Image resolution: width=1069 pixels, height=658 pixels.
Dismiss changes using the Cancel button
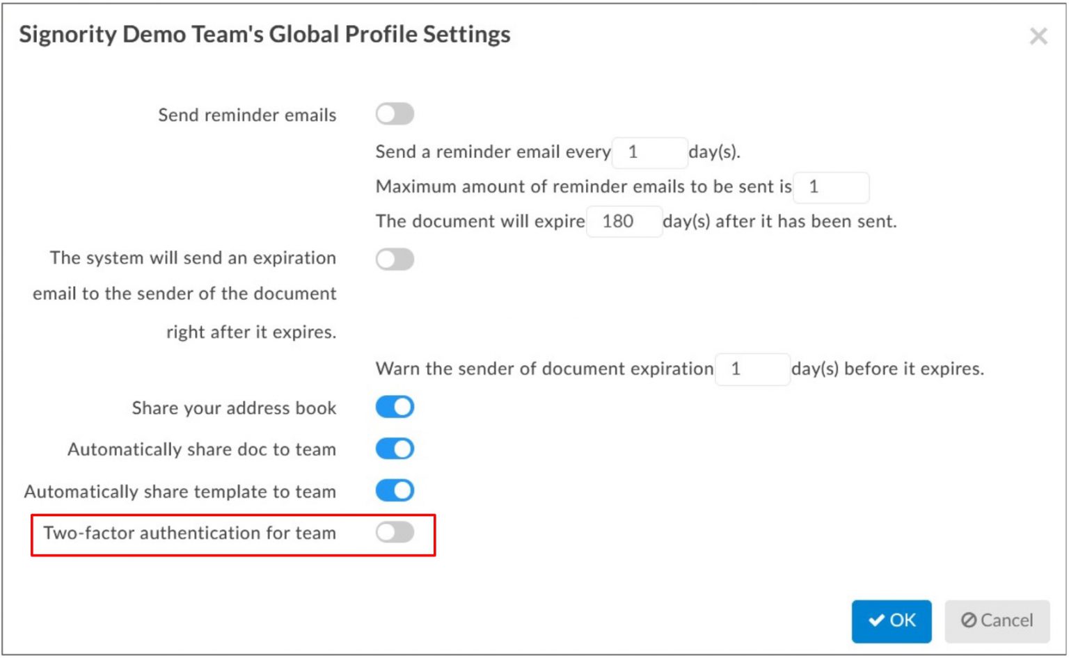(x=997, y=620)
